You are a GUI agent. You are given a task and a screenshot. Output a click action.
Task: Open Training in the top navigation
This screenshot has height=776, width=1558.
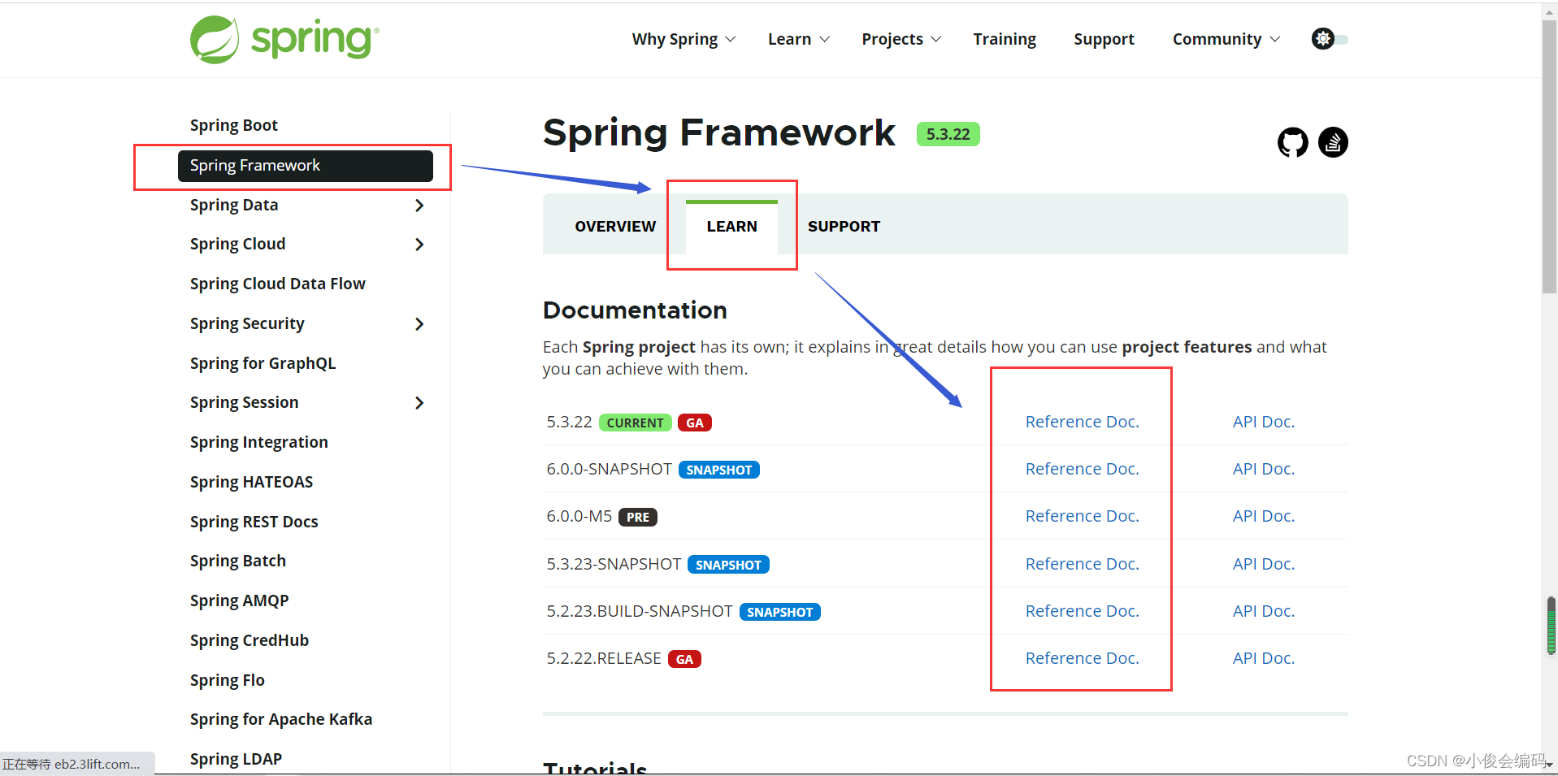tap(1005, 39)
